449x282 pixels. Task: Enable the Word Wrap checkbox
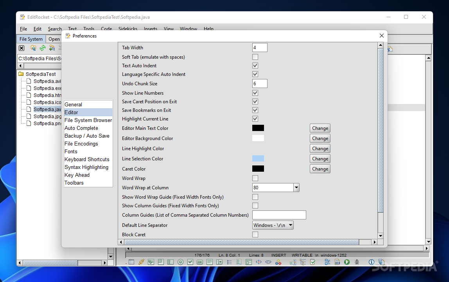pos(255,178)
